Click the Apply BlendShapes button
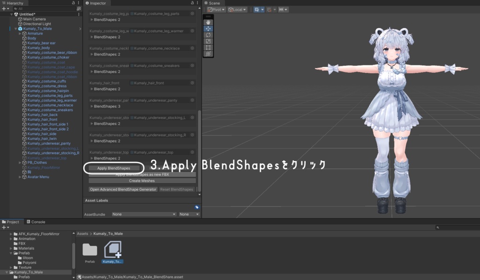 [x=113, y=168]
